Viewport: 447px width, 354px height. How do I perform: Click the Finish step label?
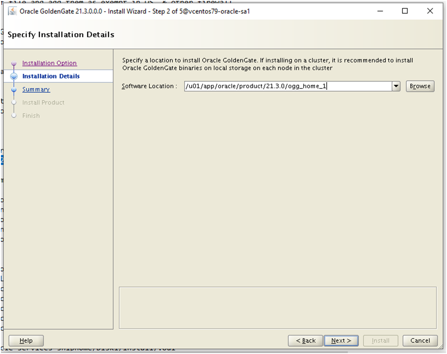[x=31, y=115]
